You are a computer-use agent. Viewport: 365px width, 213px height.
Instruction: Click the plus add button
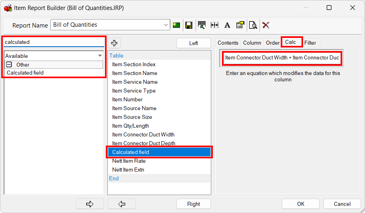(x=114, y=43)
